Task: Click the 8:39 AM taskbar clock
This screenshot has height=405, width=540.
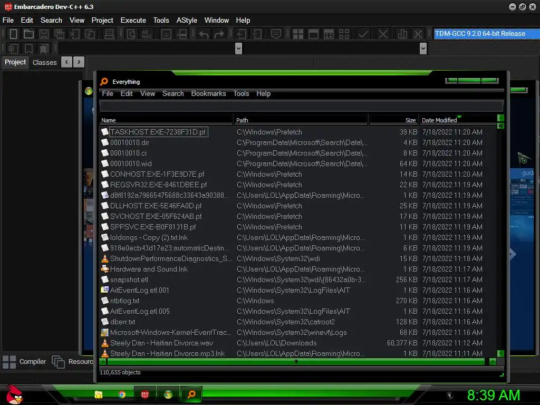Action: pyautogui.click(x=493, y=396)
